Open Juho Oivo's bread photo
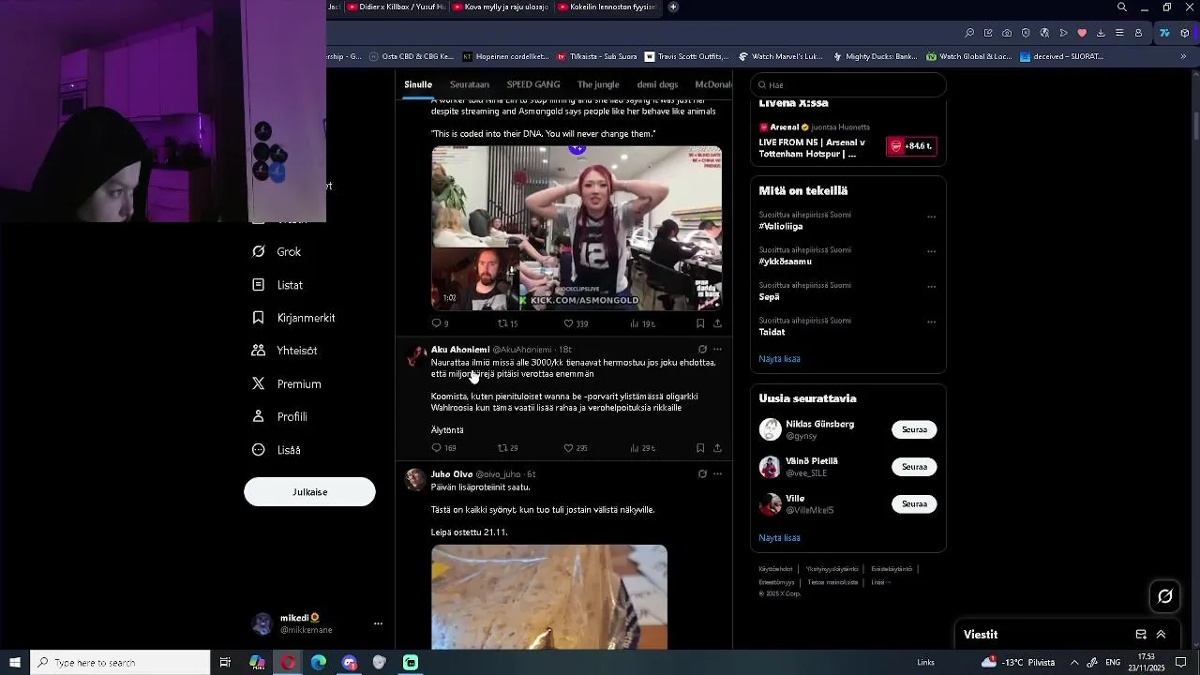 tap(549, 597)
